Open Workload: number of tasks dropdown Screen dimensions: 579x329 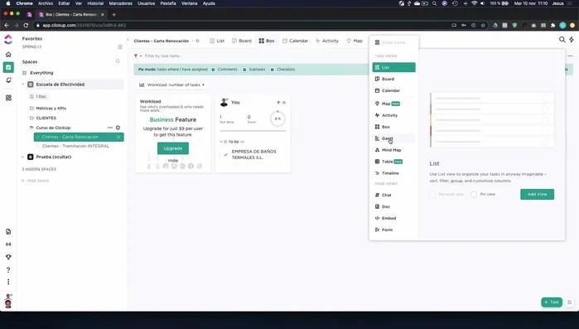click(171, 85)
